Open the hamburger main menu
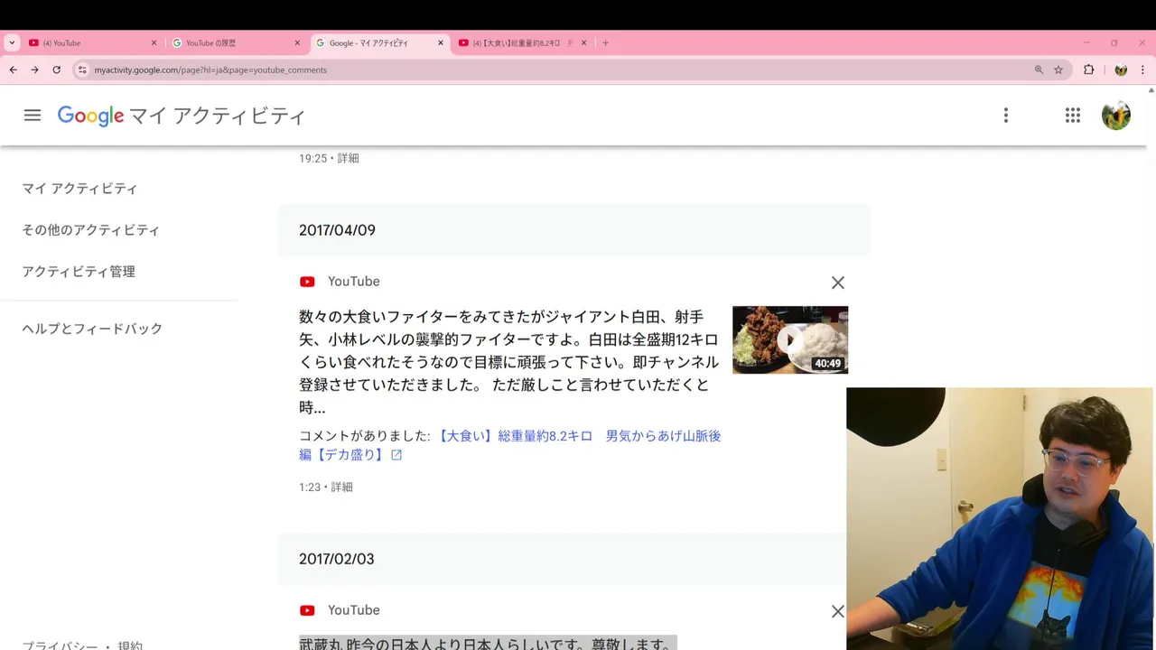The width and height of the screenshot is (1156, 650). coord(33,116)
